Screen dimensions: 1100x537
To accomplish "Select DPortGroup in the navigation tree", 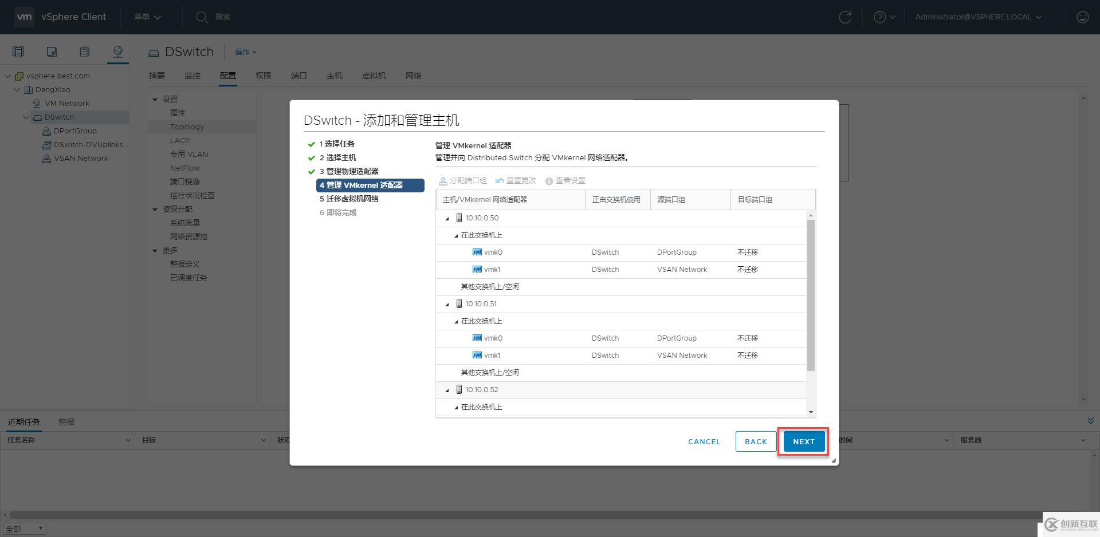I will (74, 131).
